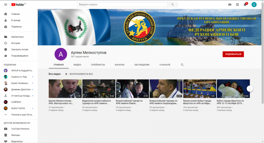Open thumbnail of 4:57 video

[x=166, y=89]
